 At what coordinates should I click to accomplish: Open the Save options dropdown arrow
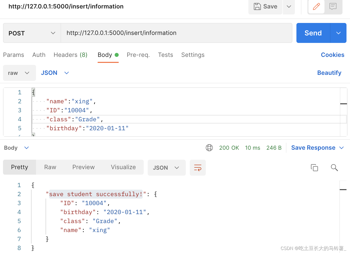click(289, 6)
